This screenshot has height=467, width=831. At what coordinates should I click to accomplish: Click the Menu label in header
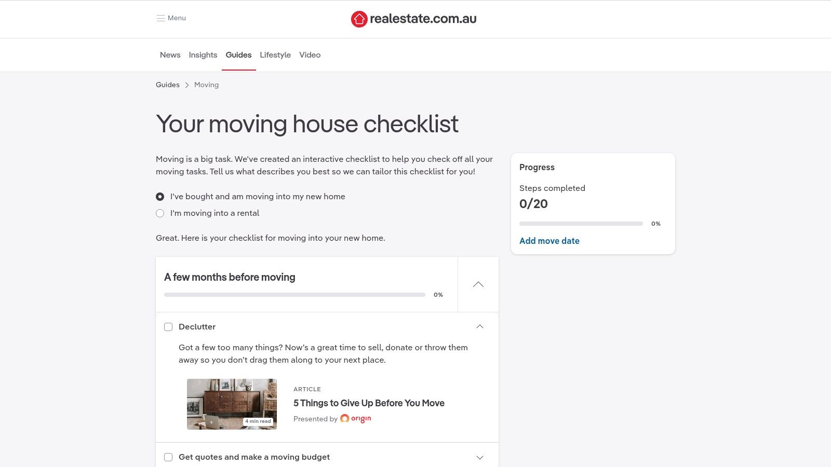[177, 18]
